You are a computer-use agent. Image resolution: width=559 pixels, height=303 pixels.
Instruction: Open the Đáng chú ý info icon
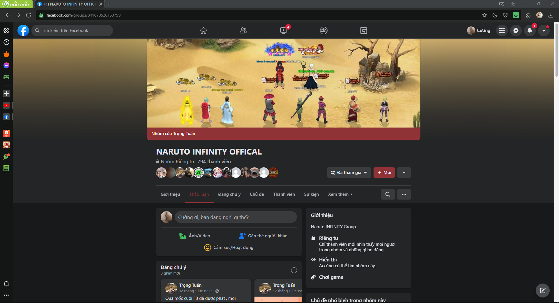294,270
